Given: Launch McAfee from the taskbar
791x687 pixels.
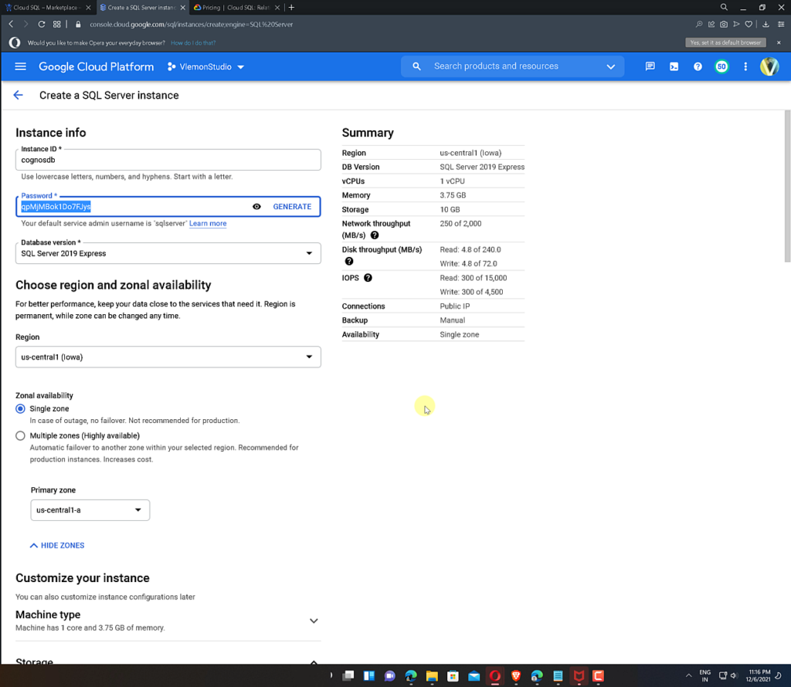Looking at the screenshot, I should tap(579, 675).
